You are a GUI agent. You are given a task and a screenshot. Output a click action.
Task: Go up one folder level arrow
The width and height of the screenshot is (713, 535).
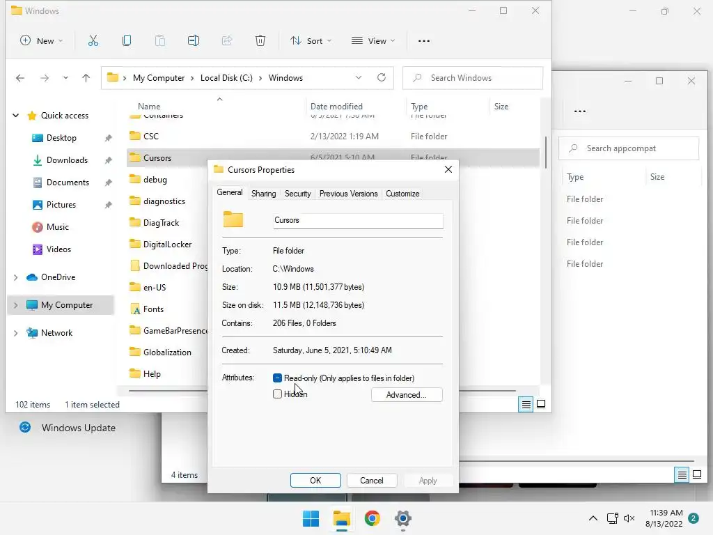(x=86, y=78)
